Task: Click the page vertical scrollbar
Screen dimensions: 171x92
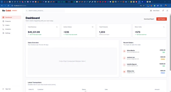Action: pyautogui.click(x=170, y=42)
